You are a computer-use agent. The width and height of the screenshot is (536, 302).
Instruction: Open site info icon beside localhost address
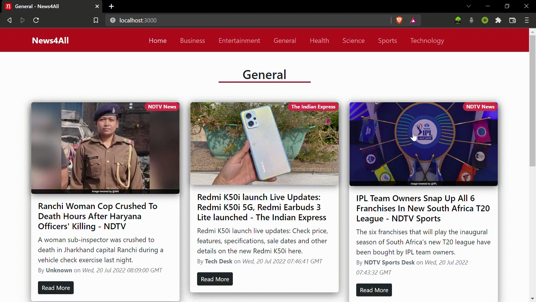coord(113,20)
